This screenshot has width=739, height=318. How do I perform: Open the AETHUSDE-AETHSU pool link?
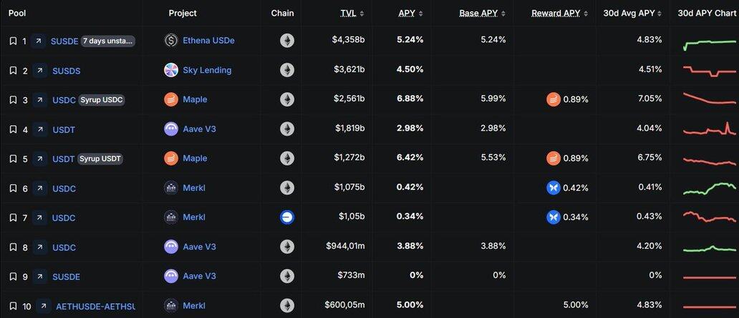[x=95, y=306]
